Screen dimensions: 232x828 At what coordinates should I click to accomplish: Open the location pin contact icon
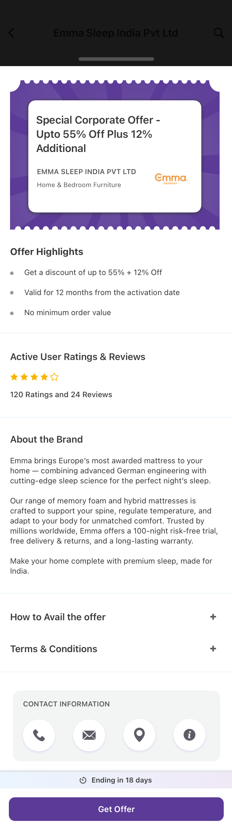[x=139, y=735]
